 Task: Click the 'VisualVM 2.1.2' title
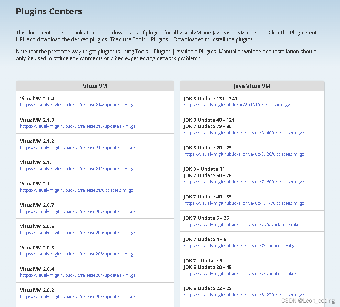(37, 141)
